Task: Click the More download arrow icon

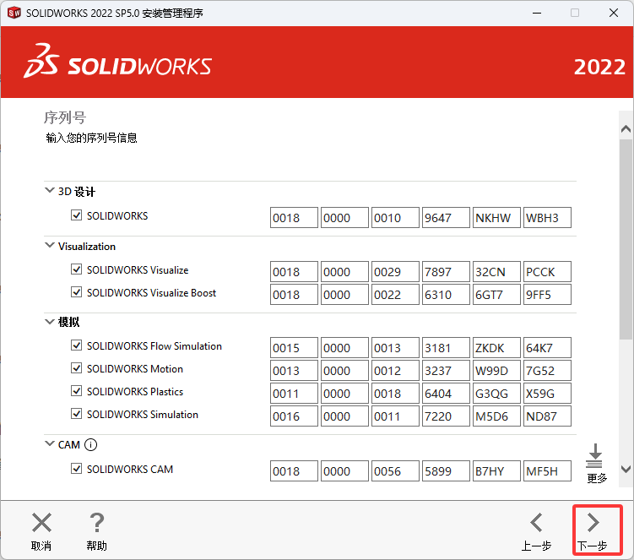Action: pyautogui.click(x=595, y=455)
